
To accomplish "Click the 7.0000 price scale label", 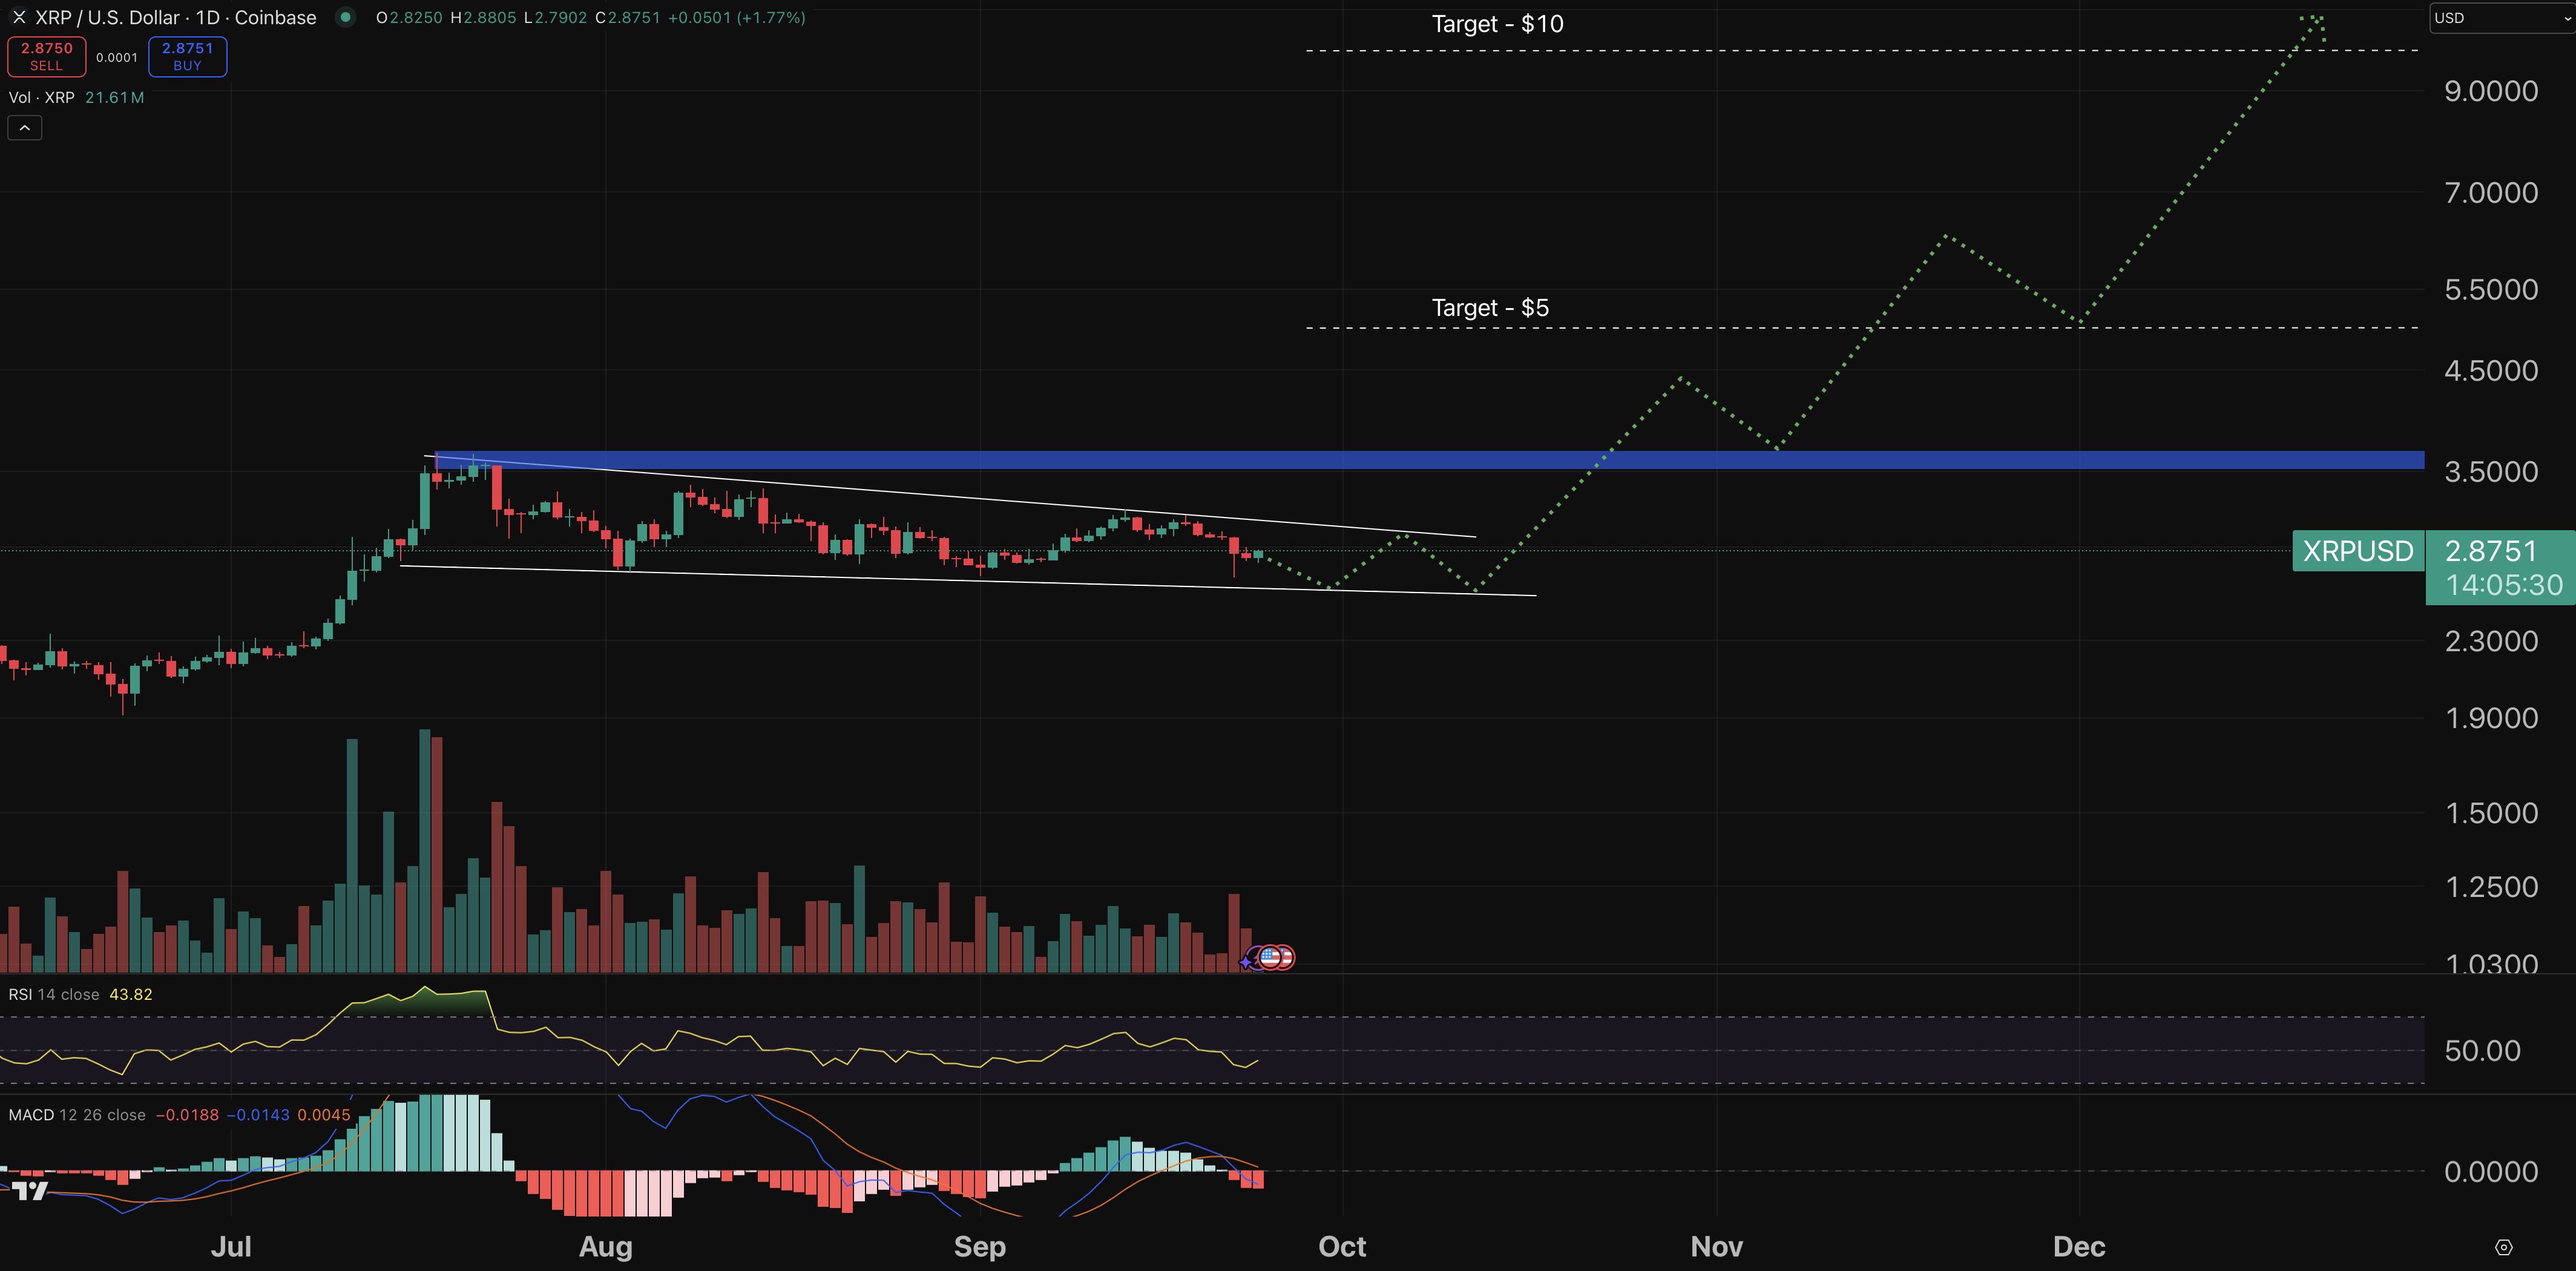I will (2491, 192).
